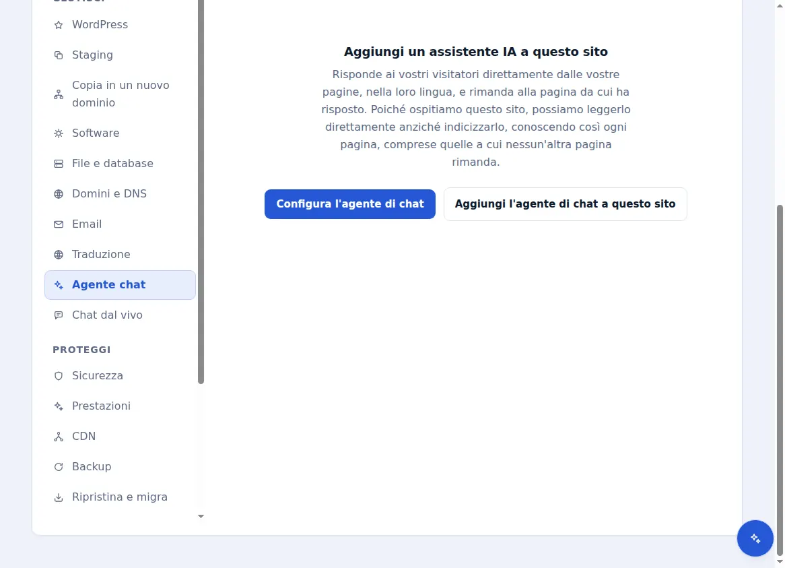Open Chat dal vivo

pos(120,315)
